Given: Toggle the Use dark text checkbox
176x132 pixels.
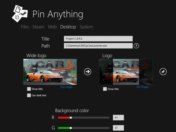Looking at the screenshot, I should click(x=29, y=95).
